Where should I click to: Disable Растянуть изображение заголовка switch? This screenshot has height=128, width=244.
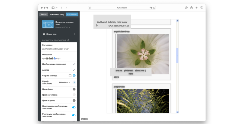tap(74, 115)
